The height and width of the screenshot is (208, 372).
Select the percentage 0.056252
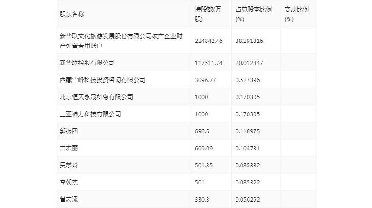tap(248, 199)
